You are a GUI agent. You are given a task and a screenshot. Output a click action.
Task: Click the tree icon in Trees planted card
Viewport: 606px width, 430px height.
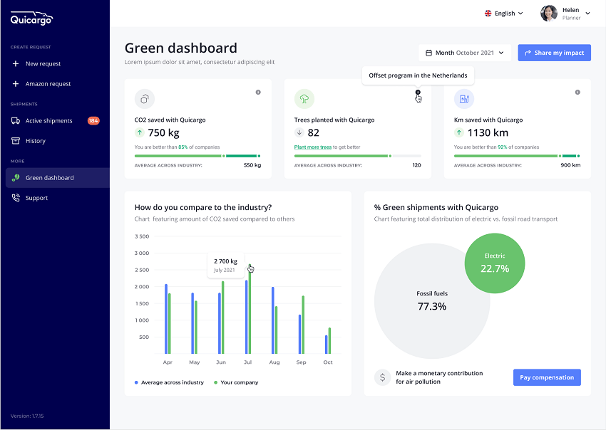tap(304, 99)
